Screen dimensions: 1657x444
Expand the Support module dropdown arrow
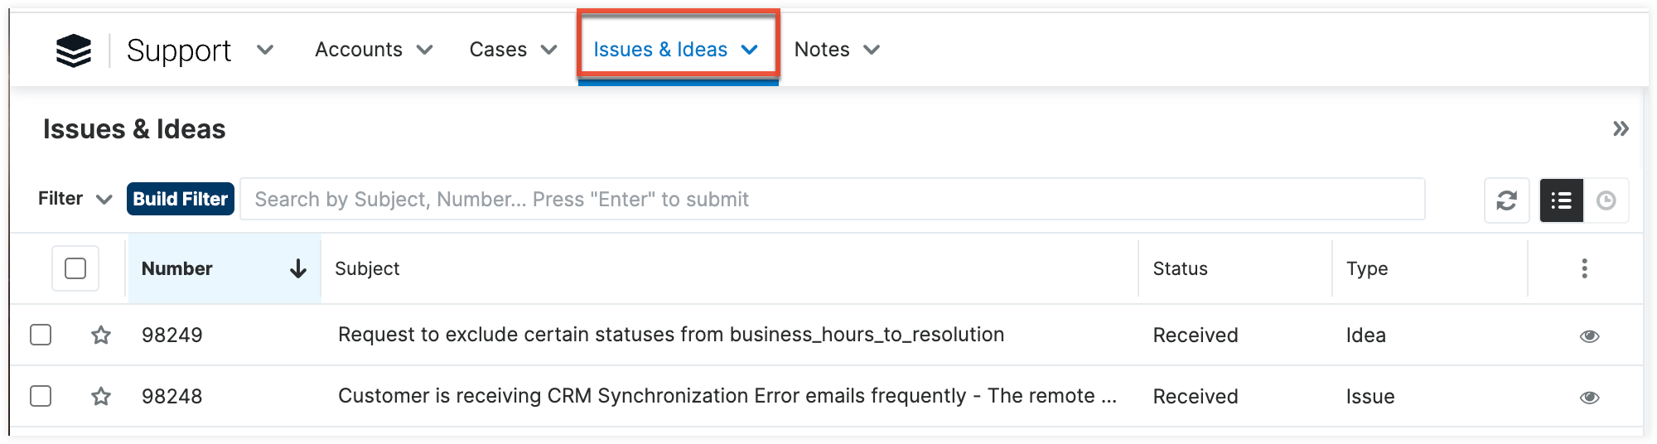(x=265, y=50)
